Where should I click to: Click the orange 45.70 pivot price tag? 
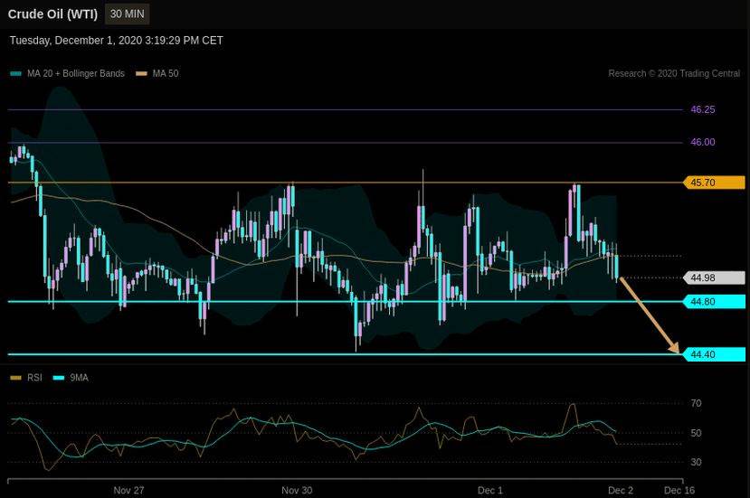coord(714,183)
